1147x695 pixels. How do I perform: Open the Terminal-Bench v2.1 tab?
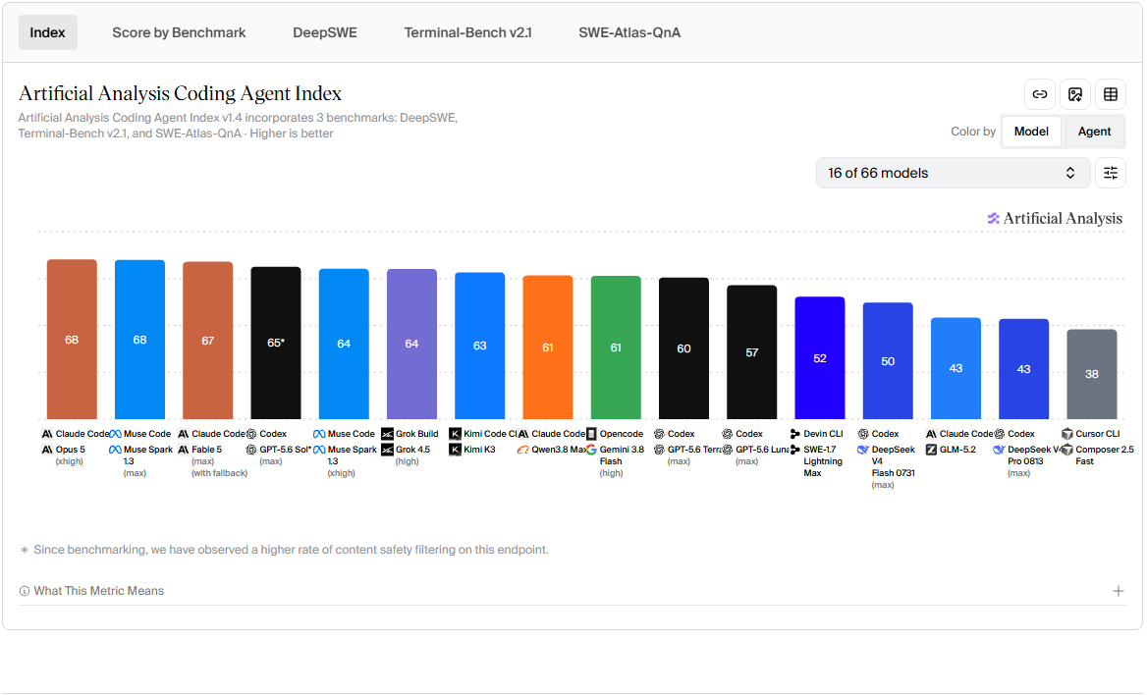tap(468, 33)
